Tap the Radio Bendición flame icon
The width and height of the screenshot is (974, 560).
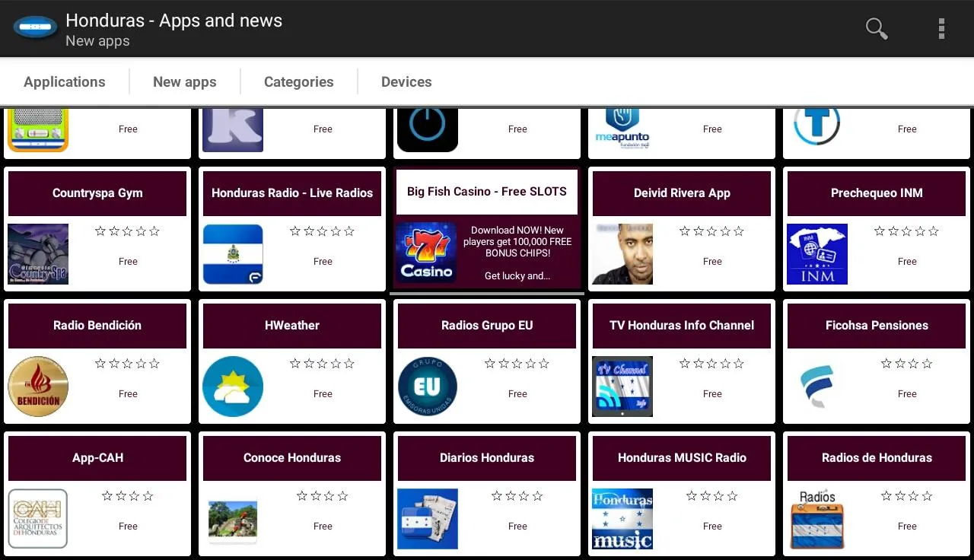[38, 387]
